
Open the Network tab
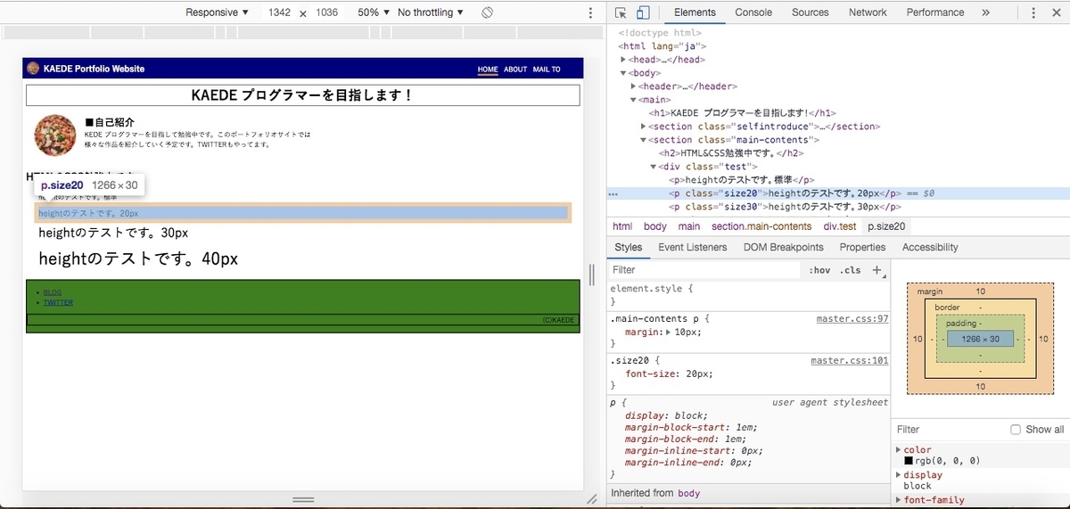point(868,12)
